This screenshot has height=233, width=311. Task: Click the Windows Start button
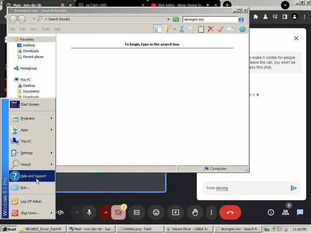[9, 229]
